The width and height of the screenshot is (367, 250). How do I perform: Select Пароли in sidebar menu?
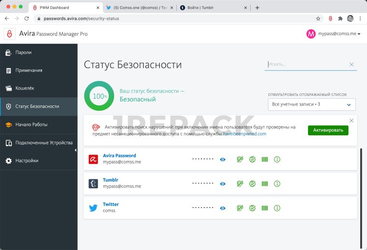click(x=39, y=53)
